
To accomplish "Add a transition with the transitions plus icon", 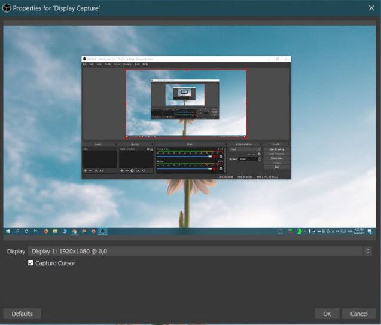I will (x=249, y=154).
